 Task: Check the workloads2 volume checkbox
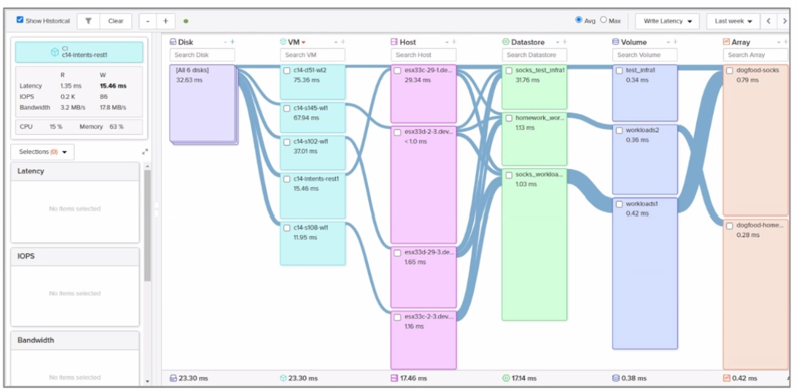pos(619,130)
